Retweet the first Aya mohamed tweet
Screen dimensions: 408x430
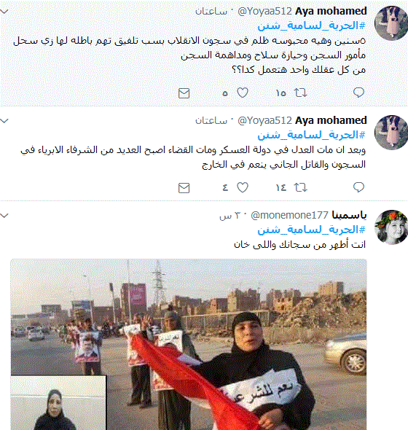300,93
